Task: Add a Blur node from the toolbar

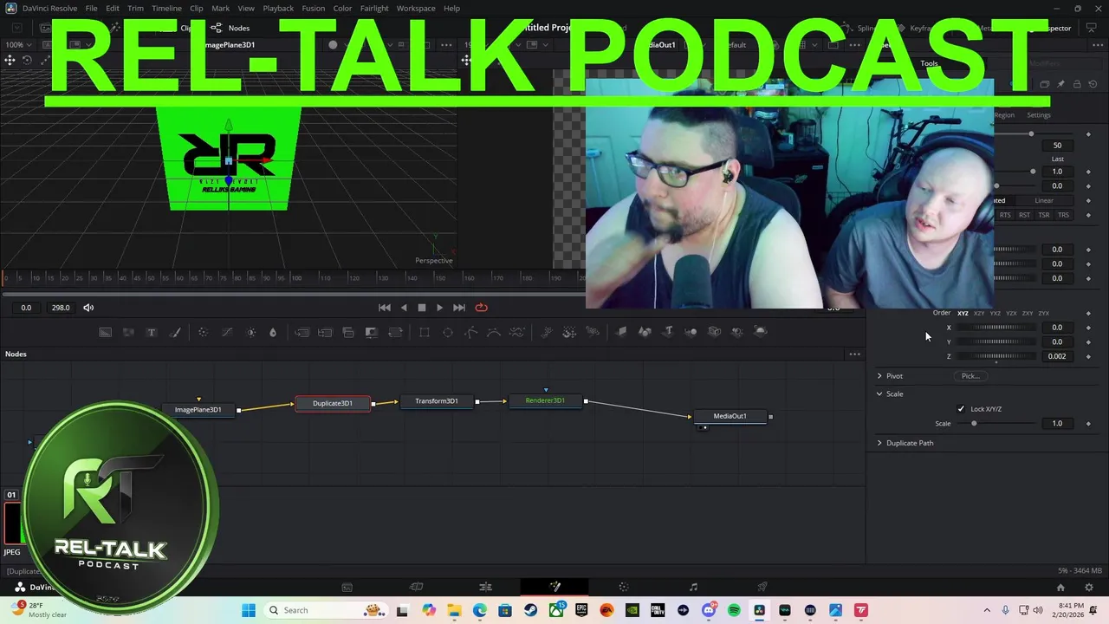Action: [x=273, y=332]
